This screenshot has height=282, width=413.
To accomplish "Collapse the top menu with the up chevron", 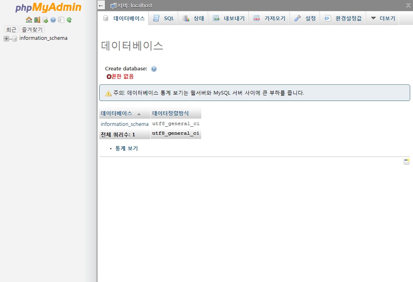I will pos(408,6).
